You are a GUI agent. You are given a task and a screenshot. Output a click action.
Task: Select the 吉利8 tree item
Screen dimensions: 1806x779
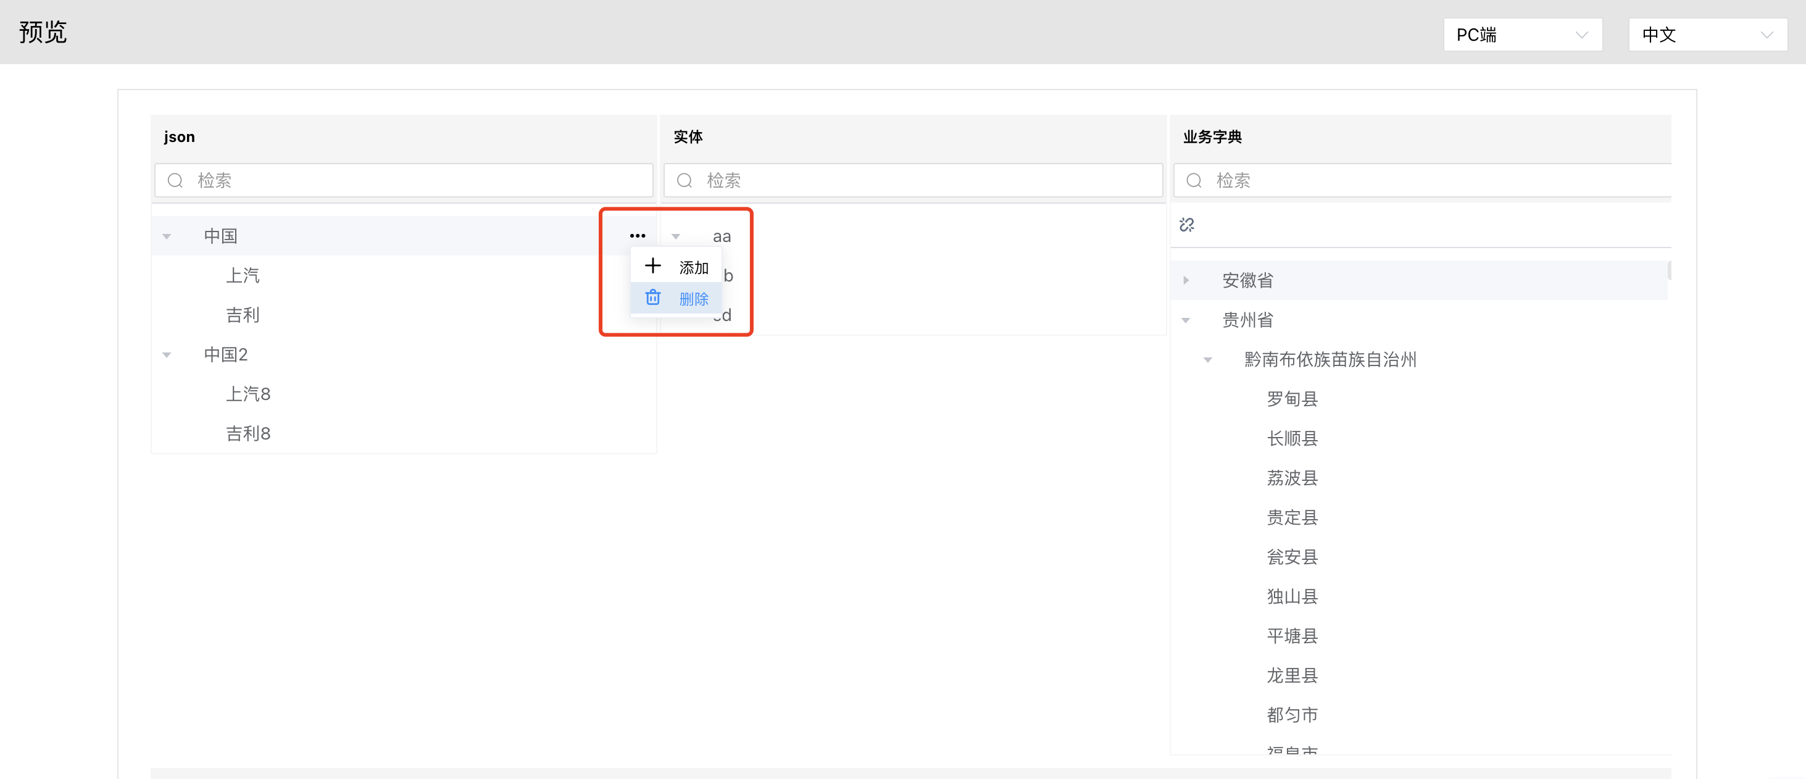[248, 433]
